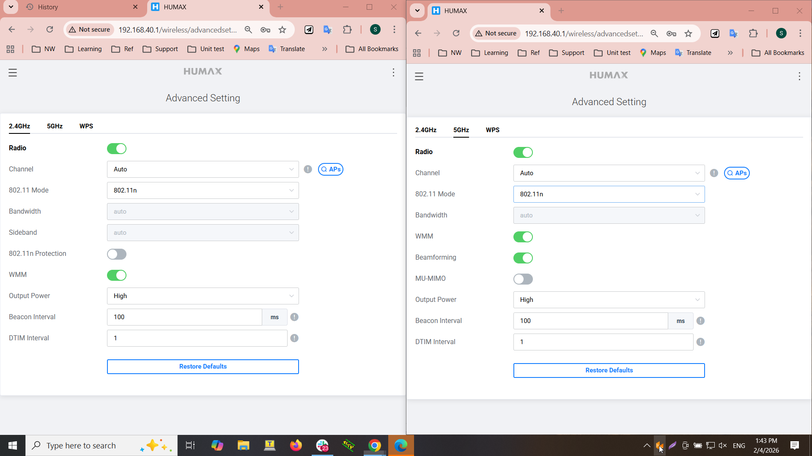This screenshot has width=812, height=456.
Task: Open hamburger menu in left HUMAX window
Action: 13,73
